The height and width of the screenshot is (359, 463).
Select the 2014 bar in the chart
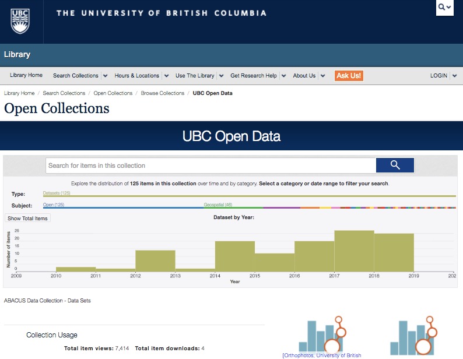(x=235, y=256)
